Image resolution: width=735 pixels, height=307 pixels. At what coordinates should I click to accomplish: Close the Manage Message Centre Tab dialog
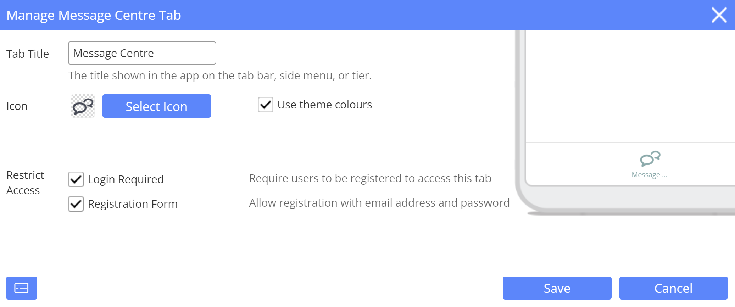719,15
